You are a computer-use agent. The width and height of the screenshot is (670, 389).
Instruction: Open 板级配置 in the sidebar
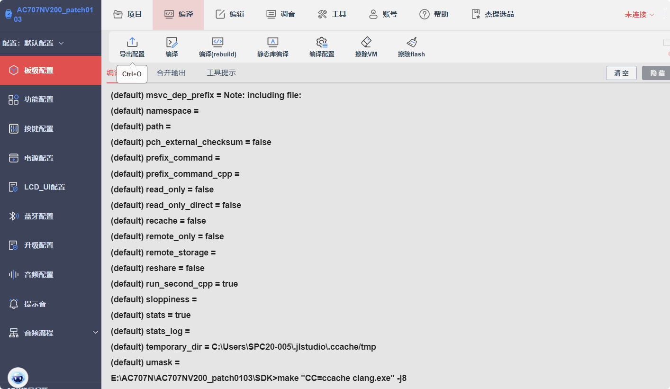tap(51, 71)
